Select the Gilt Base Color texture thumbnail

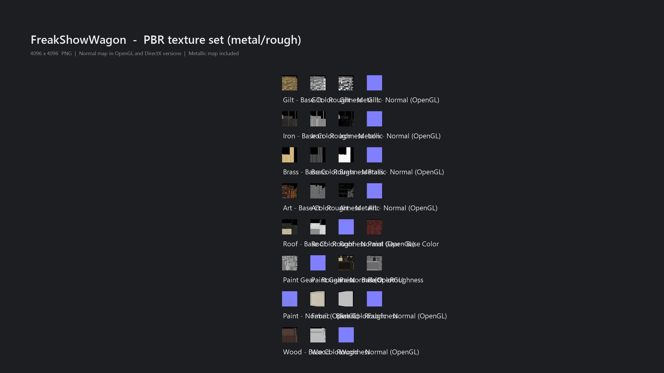click(x=289, y=83)
